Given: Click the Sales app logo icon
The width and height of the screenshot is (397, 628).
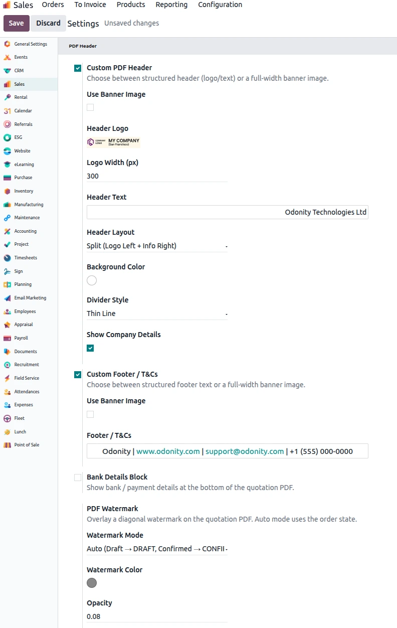Looking at the screenshot, I should tap(7, 5).
